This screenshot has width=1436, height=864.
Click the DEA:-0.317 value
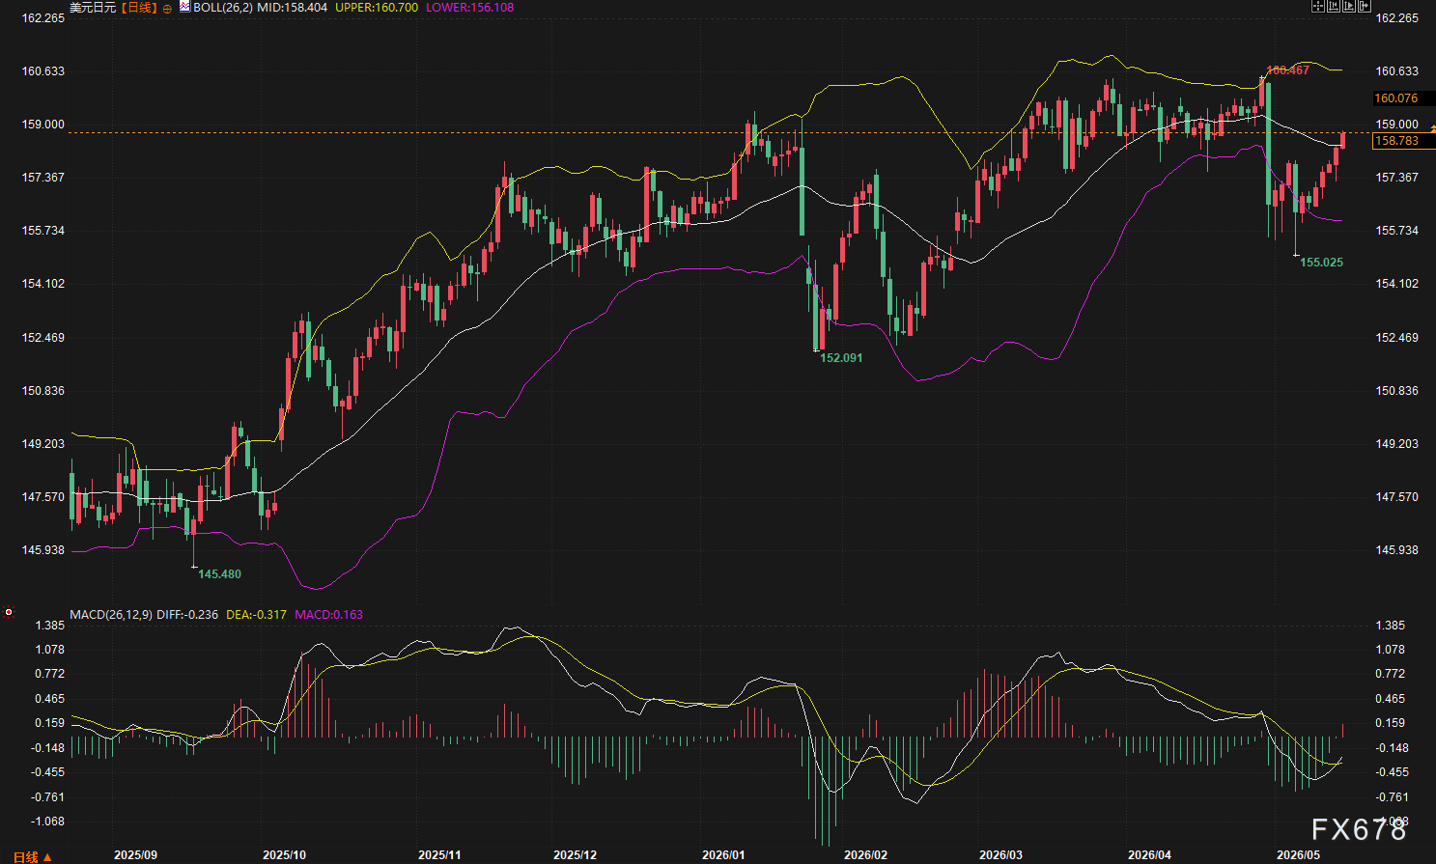[257, 615]
